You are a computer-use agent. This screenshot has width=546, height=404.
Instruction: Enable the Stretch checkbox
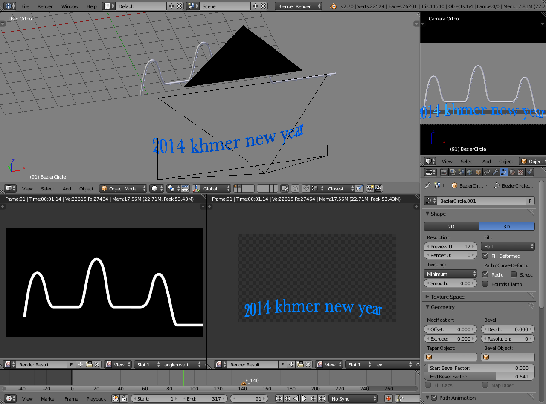[514, 274]
